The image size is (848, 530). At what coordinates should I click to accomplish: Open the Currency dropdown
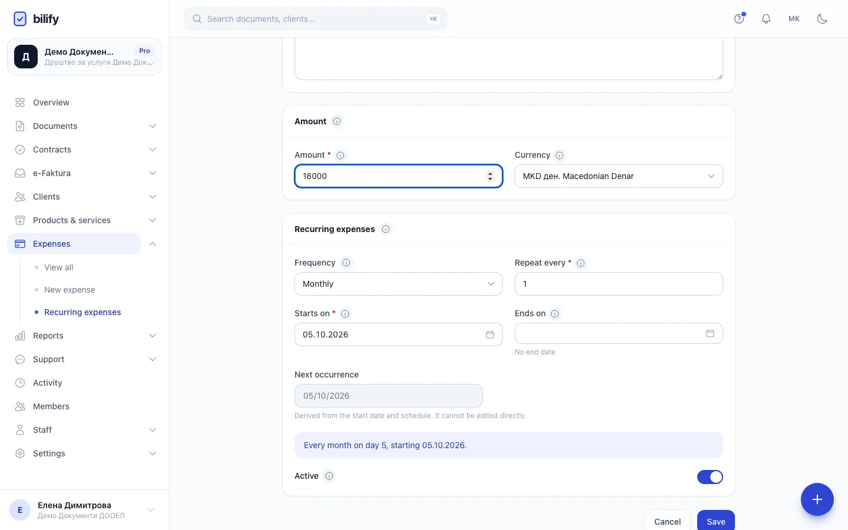coord(619,176)
